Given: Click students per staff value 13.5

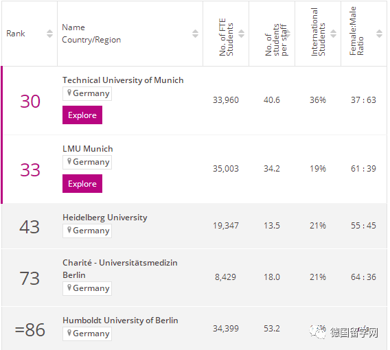Looking at the screenshot, I should 272,226.
